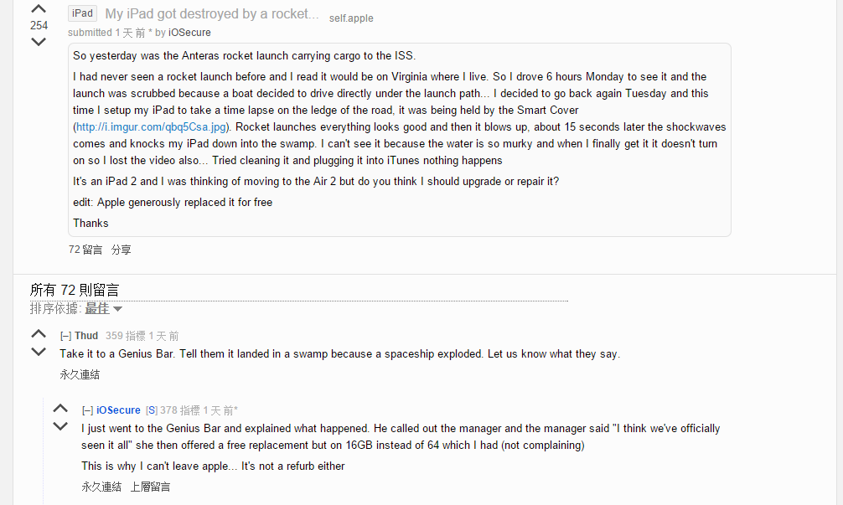Upvote Thud's Genius Bar comment
The image size is (843, 505).
[39, 334]
